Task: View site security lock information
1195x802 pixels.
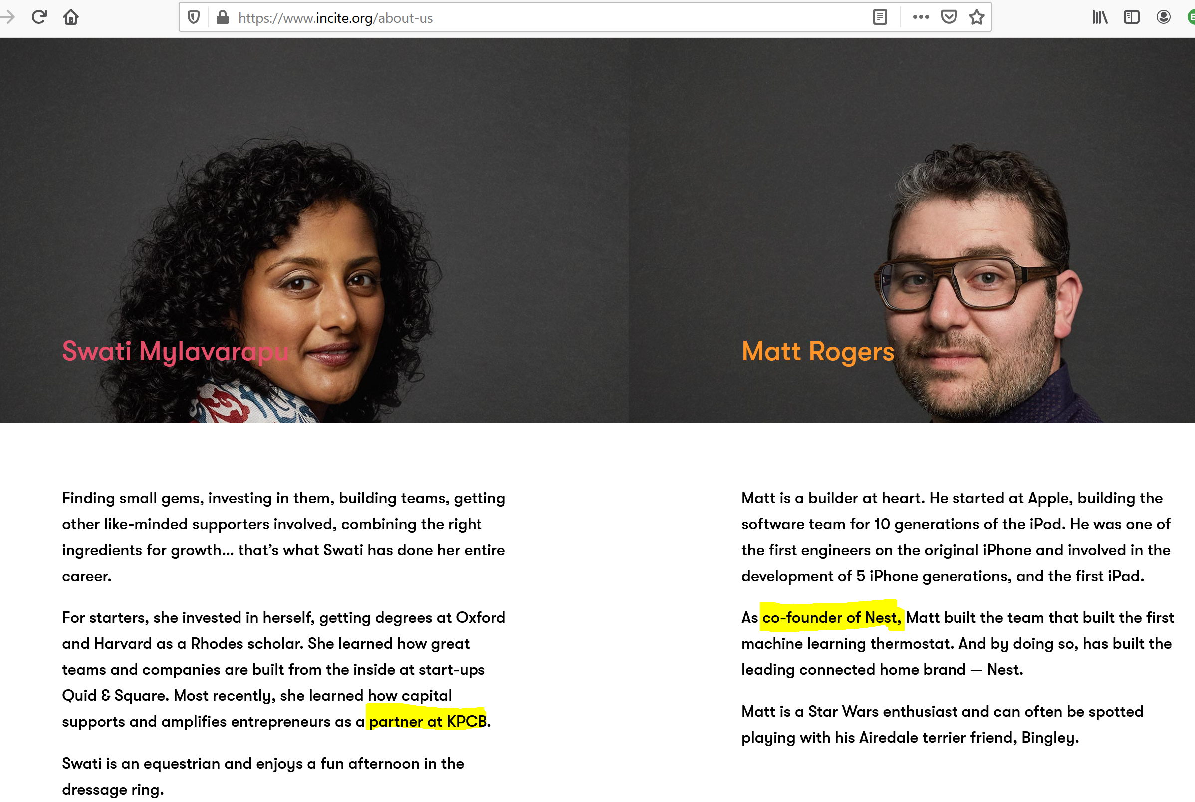Action: pos(222,17)
